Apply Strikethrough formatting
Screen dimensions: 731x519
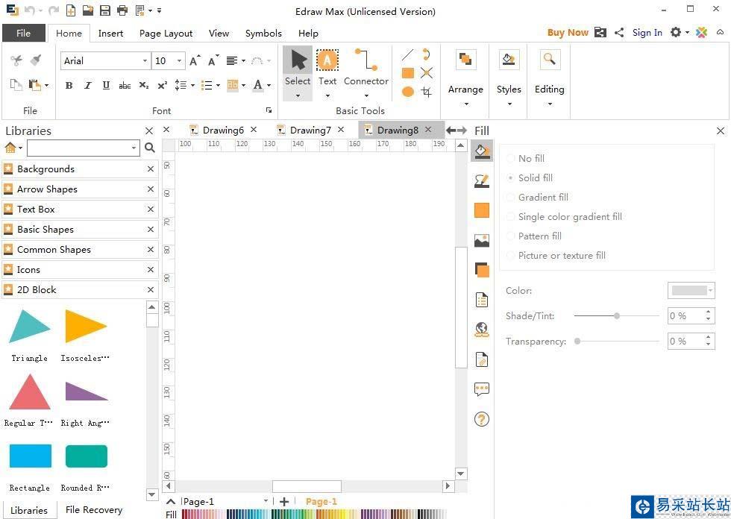(x=125, y=85)
